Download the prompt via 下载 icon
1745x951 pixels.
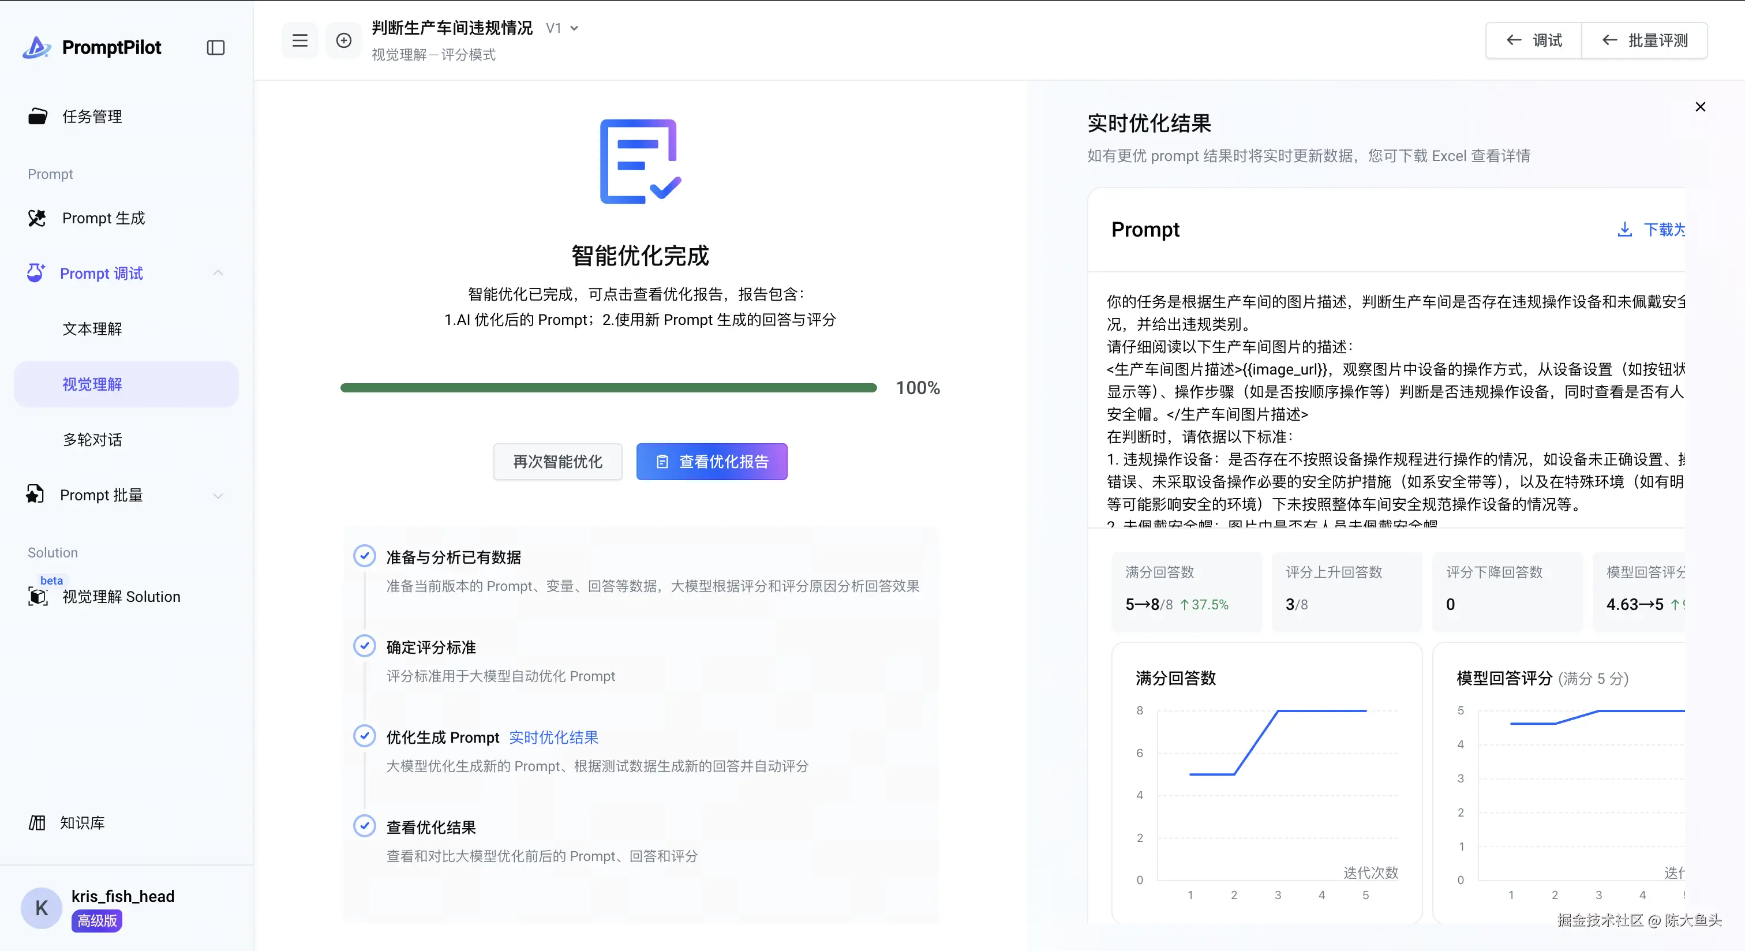click(1624, 230)
